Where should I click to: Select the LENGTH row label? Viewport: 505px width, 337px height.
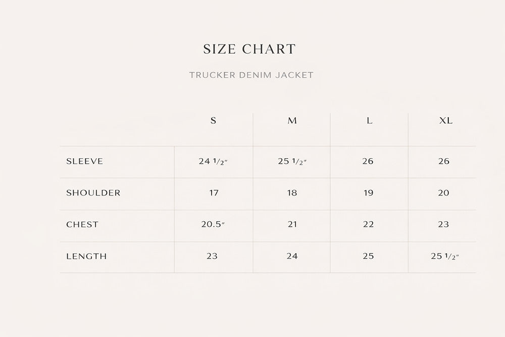click(x=86, y=256)
